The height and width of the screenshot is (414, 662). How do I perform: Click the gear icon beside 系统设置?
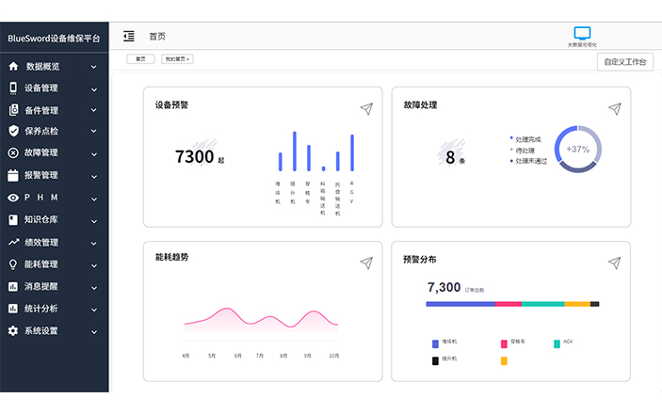pyautogui.click(x=13, y=331)
